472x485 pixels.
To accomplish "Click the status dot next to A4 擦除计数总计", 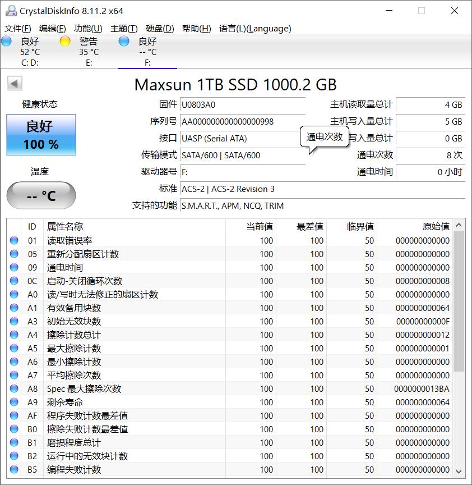I will pyautogui.click(x=13, y=335).
